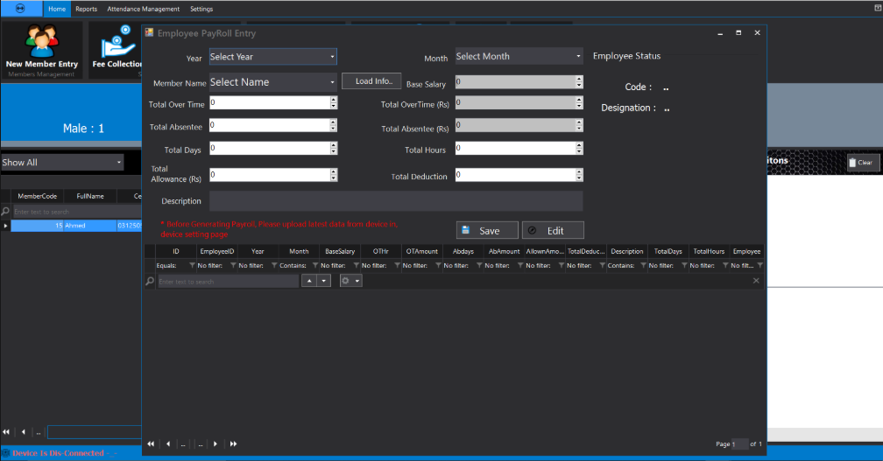Click the Description text field
Image resolution: width=883 pixels, height=461 pixels.
(396, 201)
